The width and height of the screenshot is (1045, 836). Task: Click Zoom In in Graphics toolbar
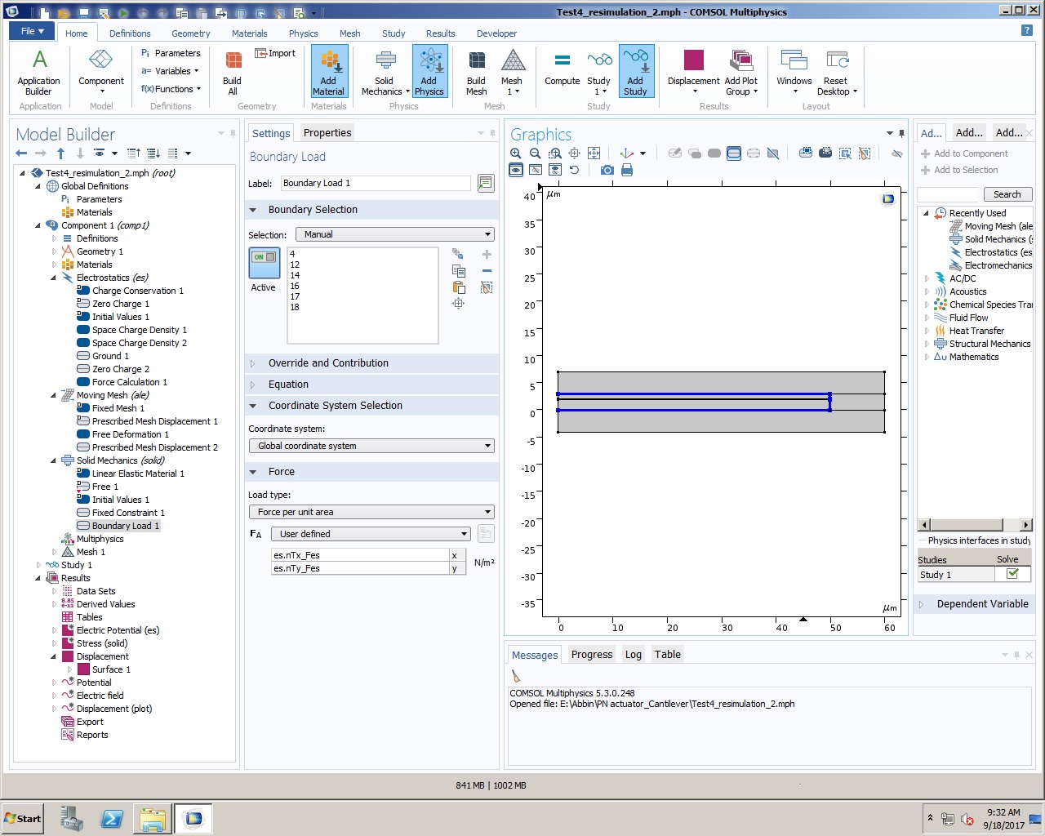516,153
